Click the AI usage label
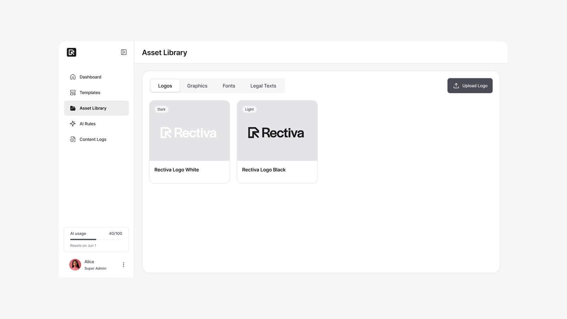The image size is (567, 319). point(78,234)
